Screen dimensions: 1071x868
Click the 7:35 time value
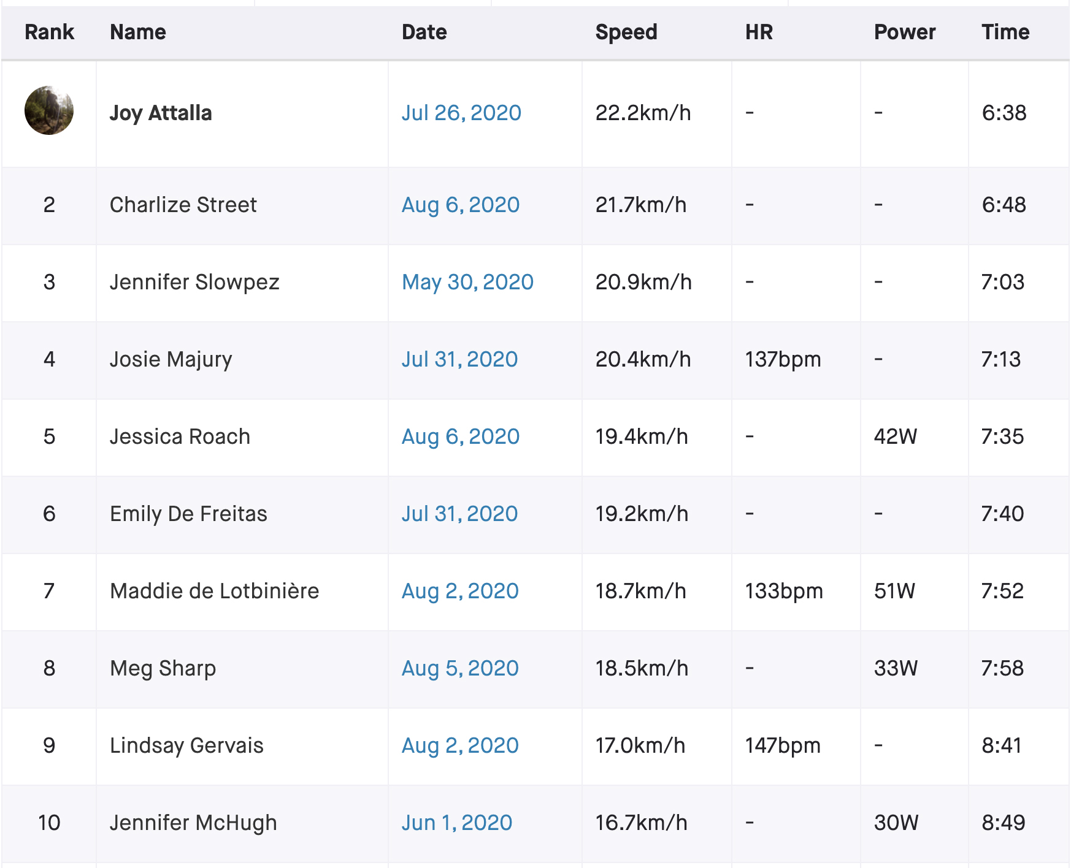(x=1003, y=436)
